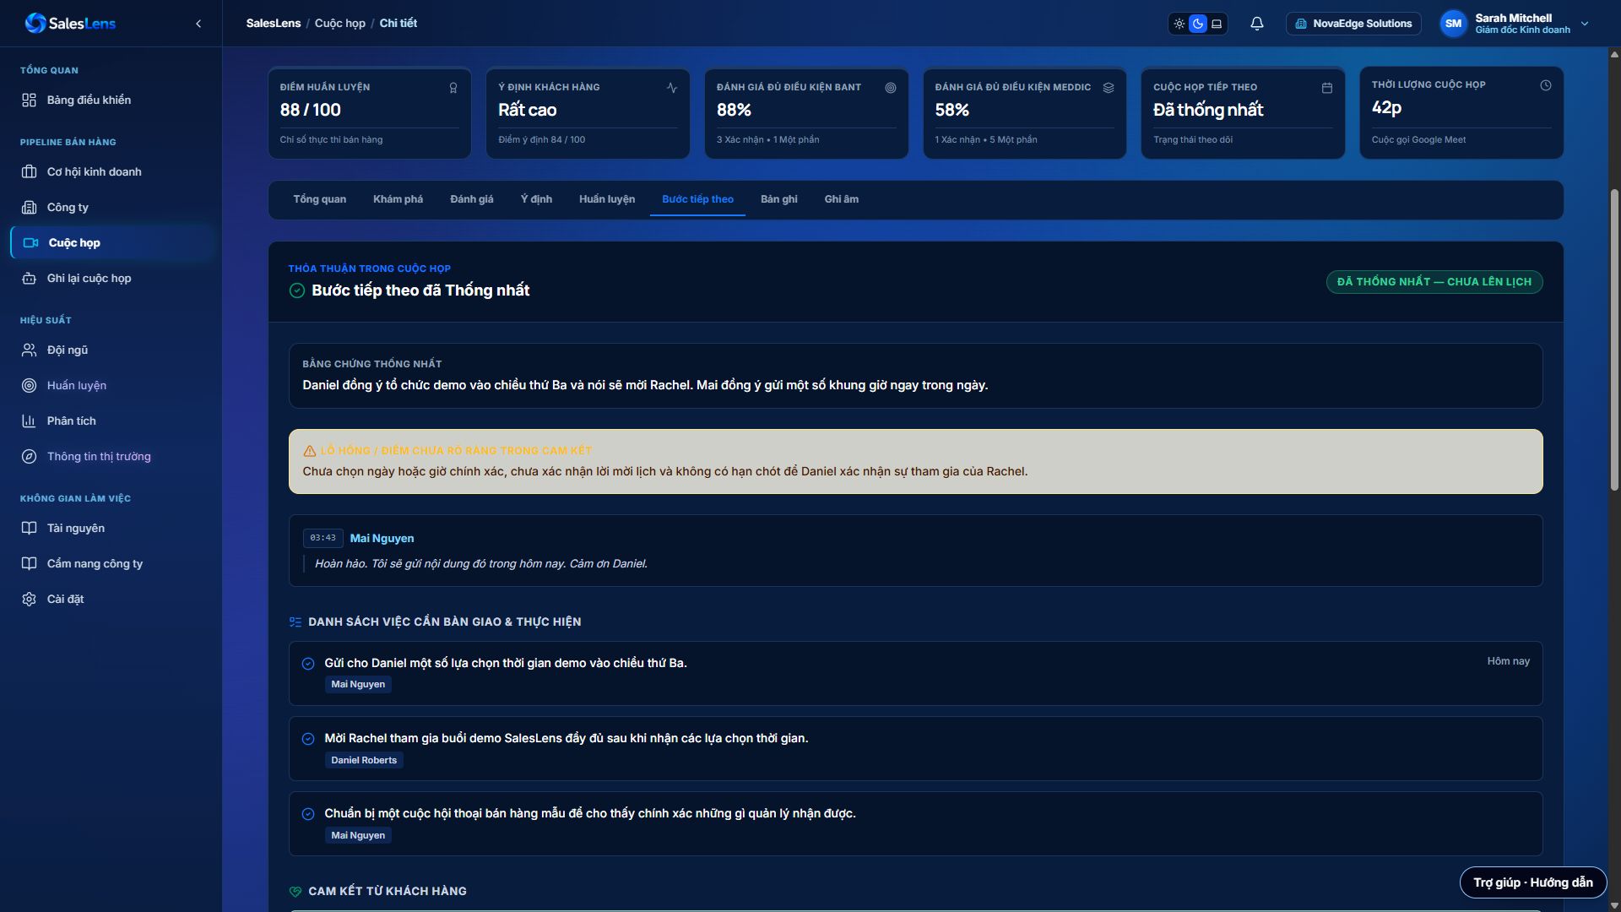Open Bảng điều khiển dashboard icon
This screenshot has width=1621, height=912.
tap(29, 100)
